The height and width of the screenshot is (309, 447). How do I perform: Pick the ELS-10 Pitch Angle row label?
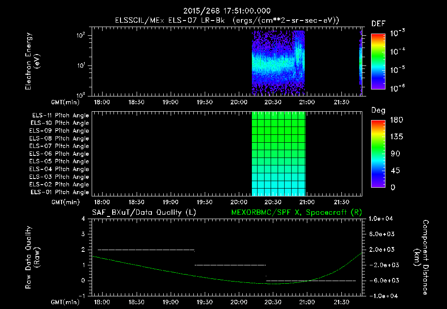[x=60, y=123]
